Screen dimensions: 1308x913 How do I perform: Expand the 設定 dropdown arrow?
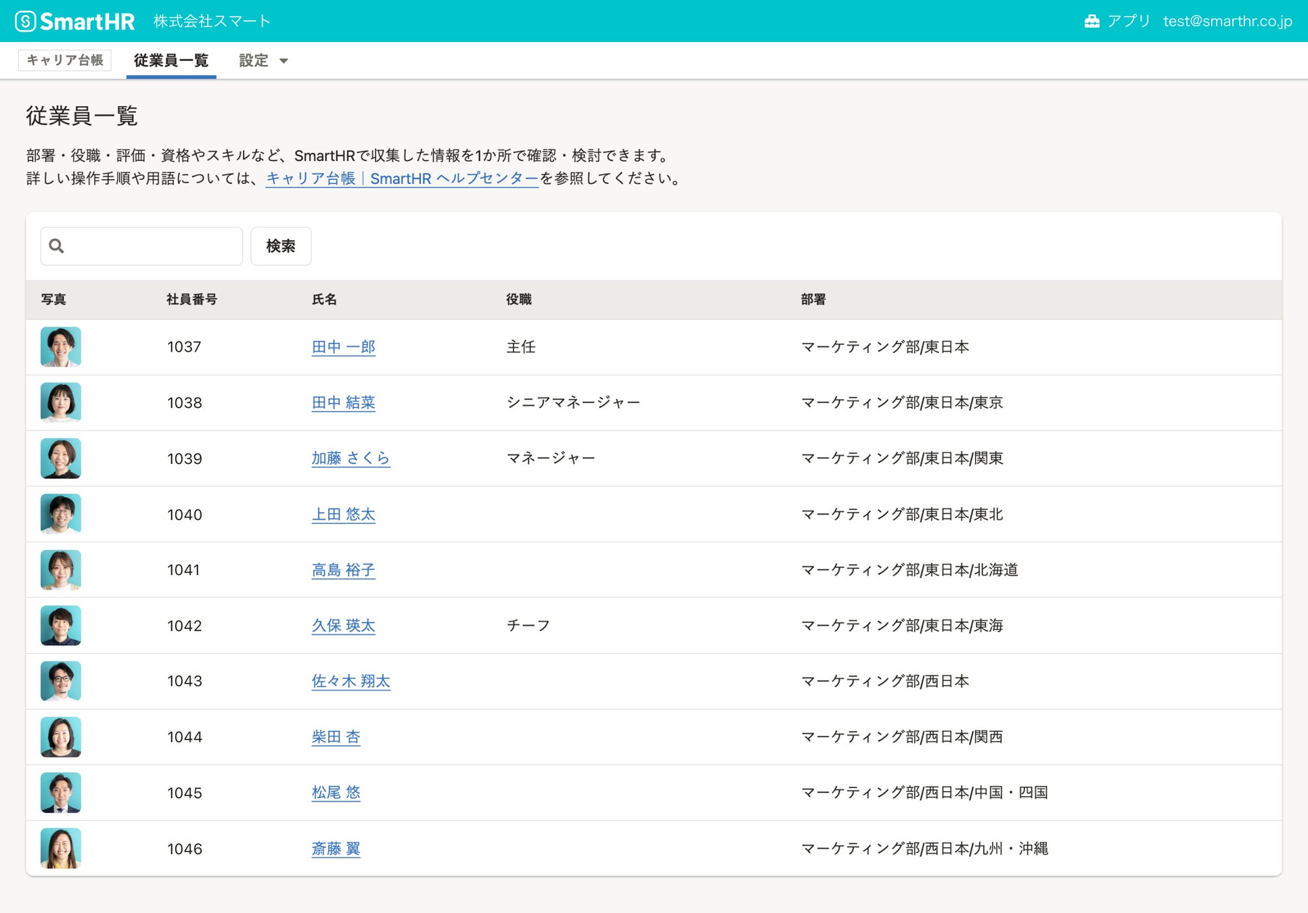point(284,61)
